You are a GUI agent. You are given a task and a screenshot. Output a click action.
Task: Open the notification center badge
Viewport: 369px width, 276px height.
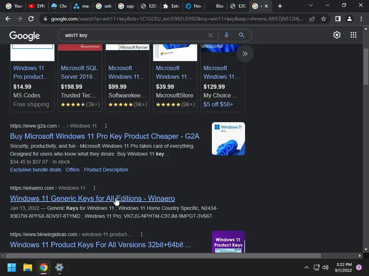point(359,267)
